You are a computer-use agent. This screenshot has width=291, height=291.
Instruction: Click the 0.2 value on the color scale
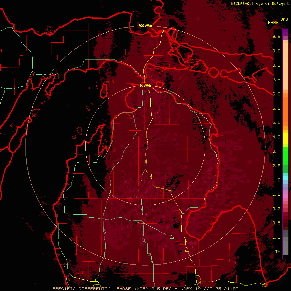[276, 209]
